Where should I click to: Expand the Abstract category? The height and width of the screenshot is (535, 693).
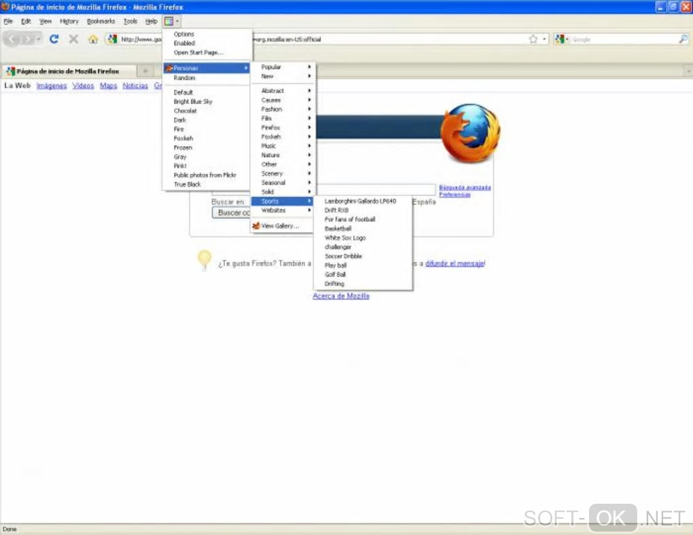[x=283, y=90]
